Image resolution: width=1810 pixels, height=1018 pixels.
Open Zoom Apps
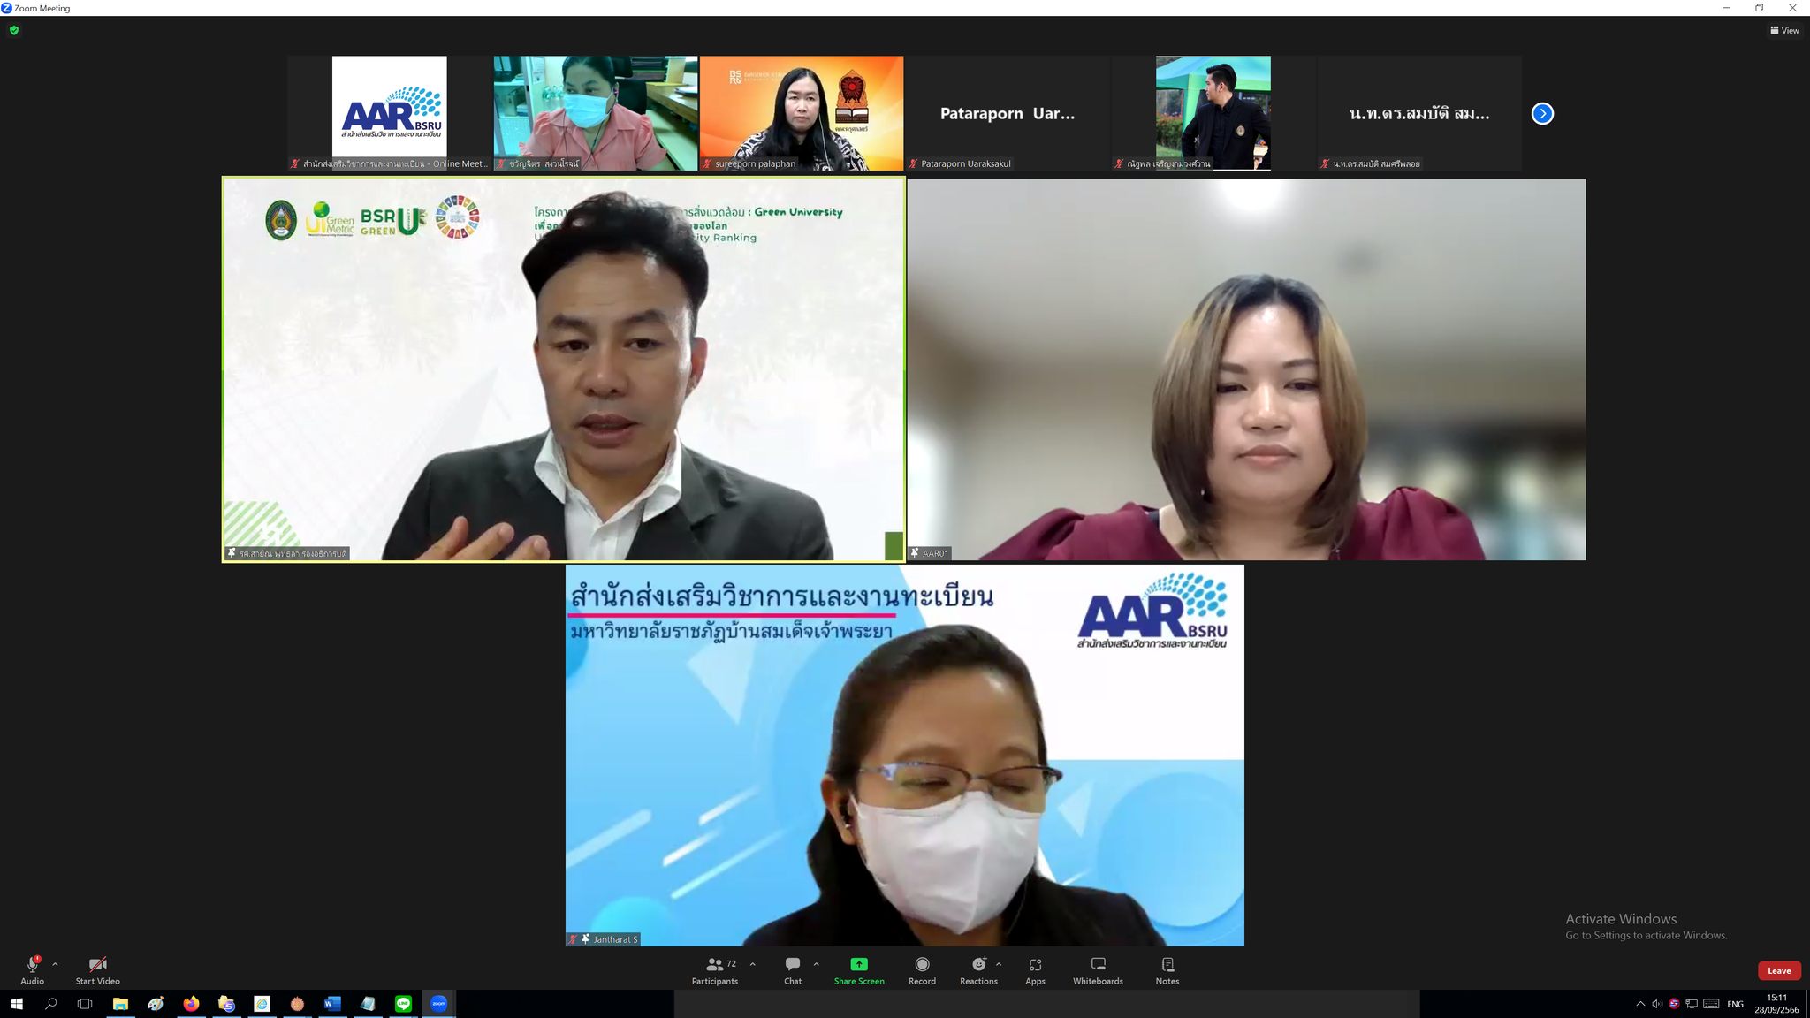point(1035,969)
